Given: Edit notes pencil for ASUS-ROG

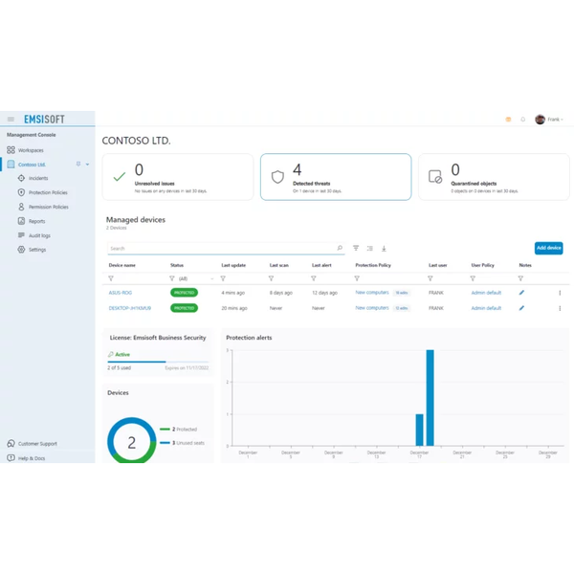Looking at the screenshot, I should tap(521, 293).
